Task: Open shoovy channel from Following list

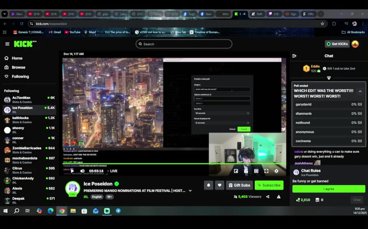Action: [29, 130]
